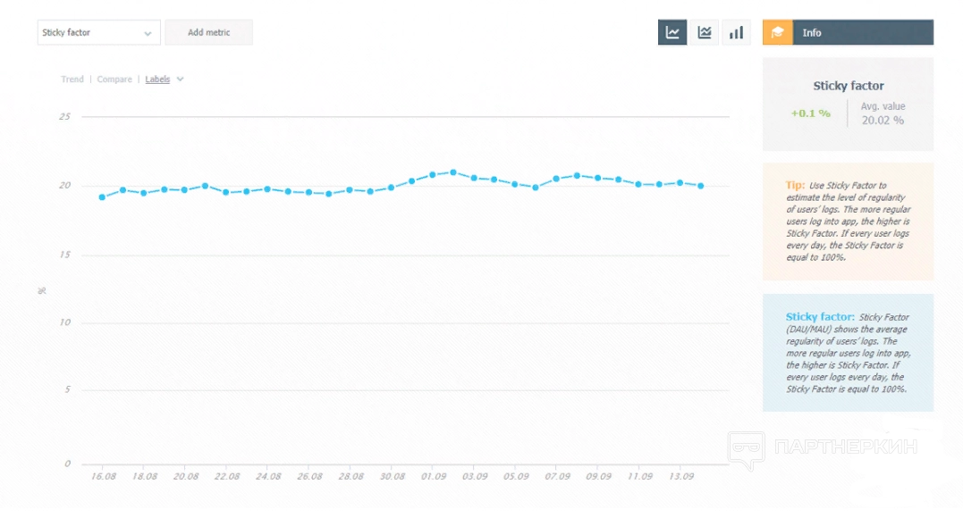Click the last data point on the line
This screenshot has height=518, width=963.
701,186
